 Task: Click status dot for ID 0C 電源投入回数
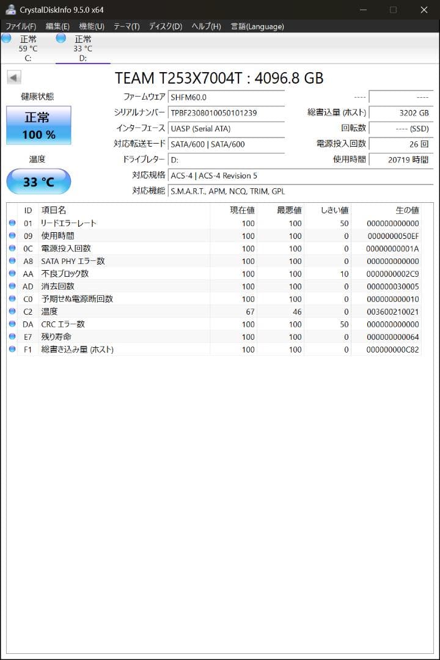(x=12, y=248)
